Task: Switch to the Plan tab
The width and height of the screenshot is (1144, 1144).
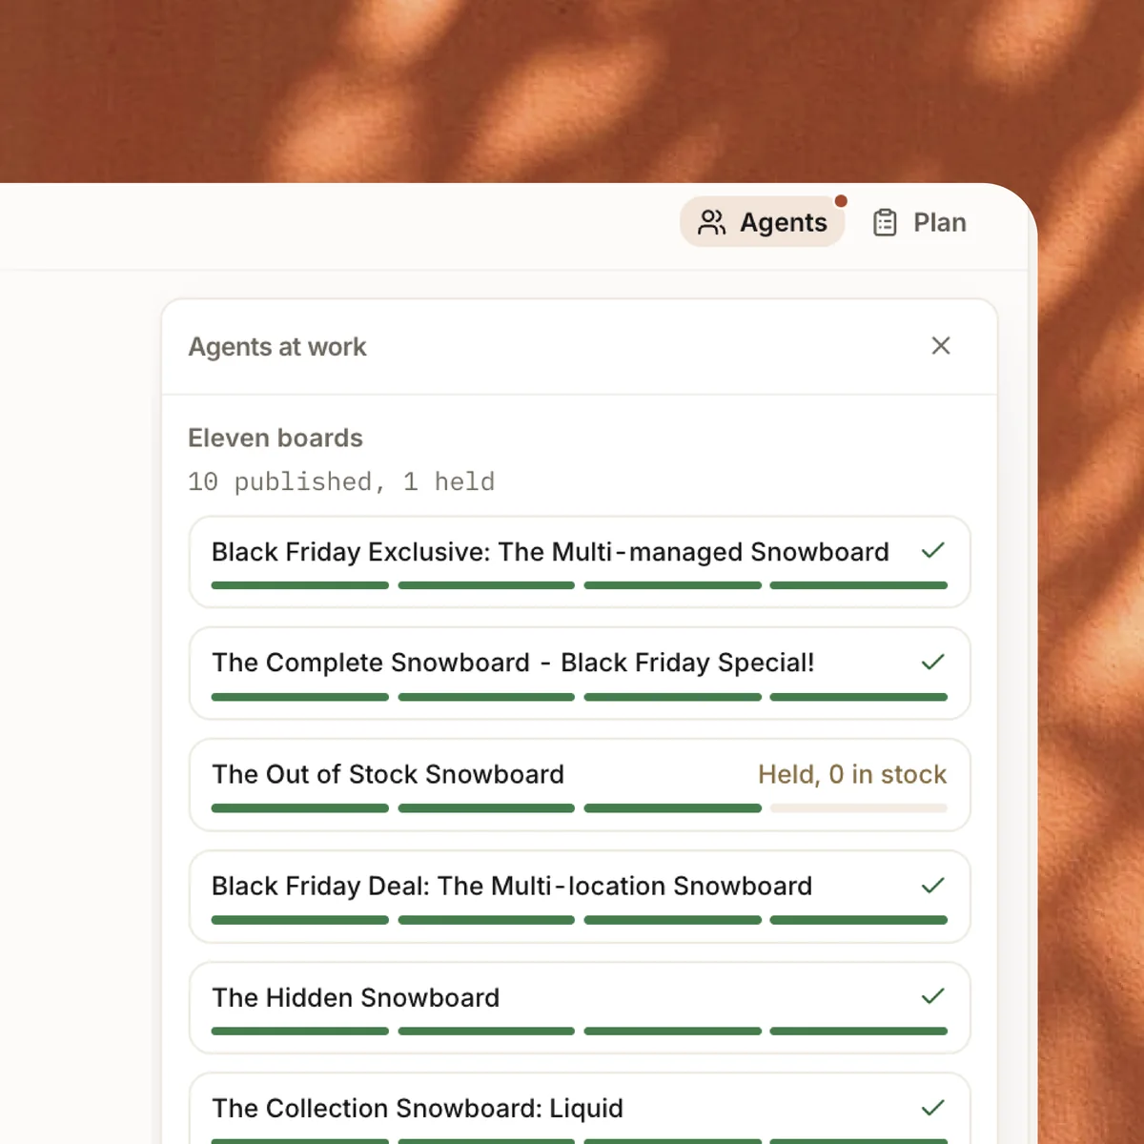Action: (920, 222)
